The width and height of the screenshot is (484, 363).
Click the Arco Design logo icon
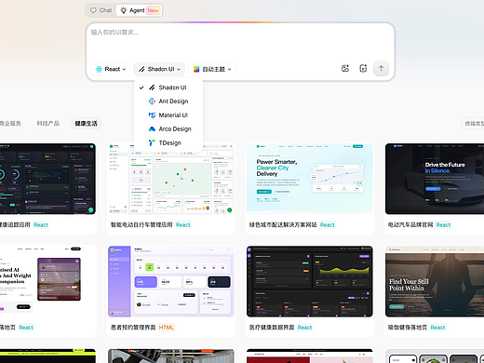tap(152, 128)
